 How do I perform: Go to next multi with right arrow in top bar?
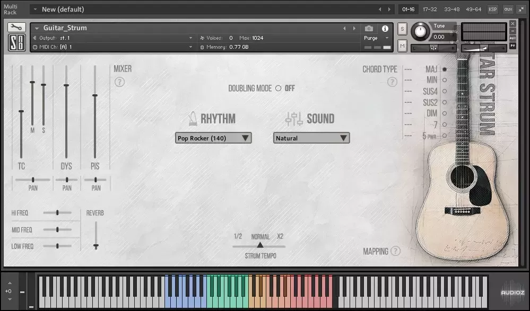pos(389,10)
